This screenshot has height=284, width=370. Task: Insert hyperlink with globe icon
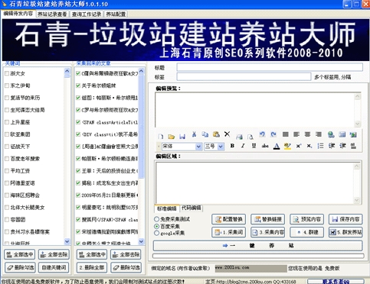pos(331,134)
